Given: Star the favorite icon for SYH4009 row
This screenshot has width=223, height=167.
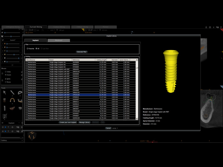Looking at the screenshot, I should tap(27, 67).
